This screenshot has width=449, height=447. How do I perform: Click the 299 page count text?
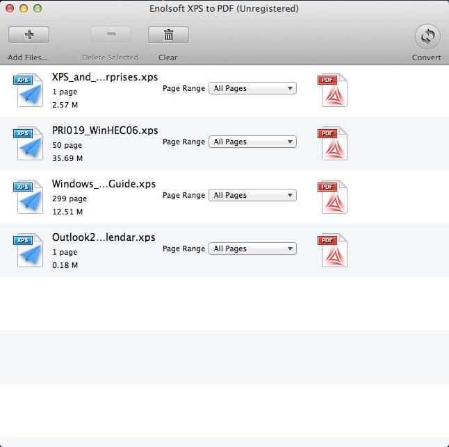tap(70, 199)
